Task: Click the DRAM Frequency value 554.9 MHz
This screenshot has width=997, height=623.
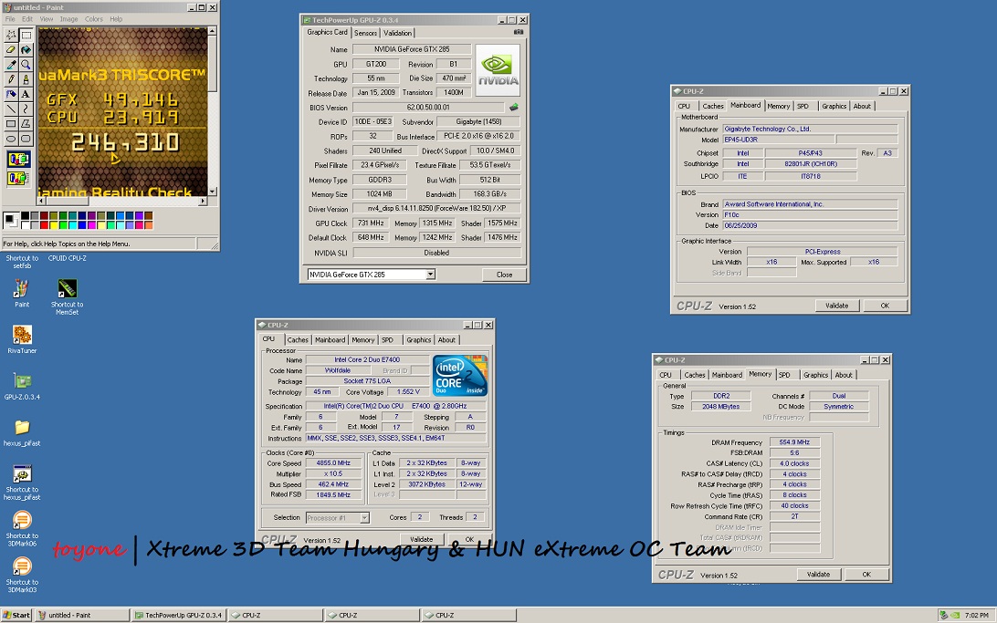Action: 794,442
